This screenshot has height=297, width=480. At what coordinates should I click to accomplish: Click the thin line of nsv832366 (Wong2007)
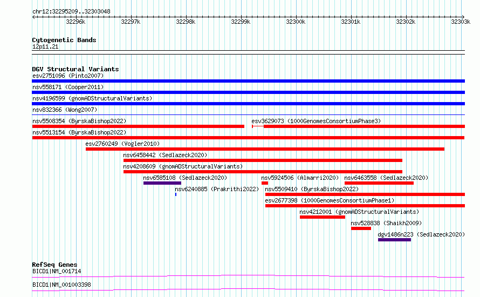pos(248,115)
